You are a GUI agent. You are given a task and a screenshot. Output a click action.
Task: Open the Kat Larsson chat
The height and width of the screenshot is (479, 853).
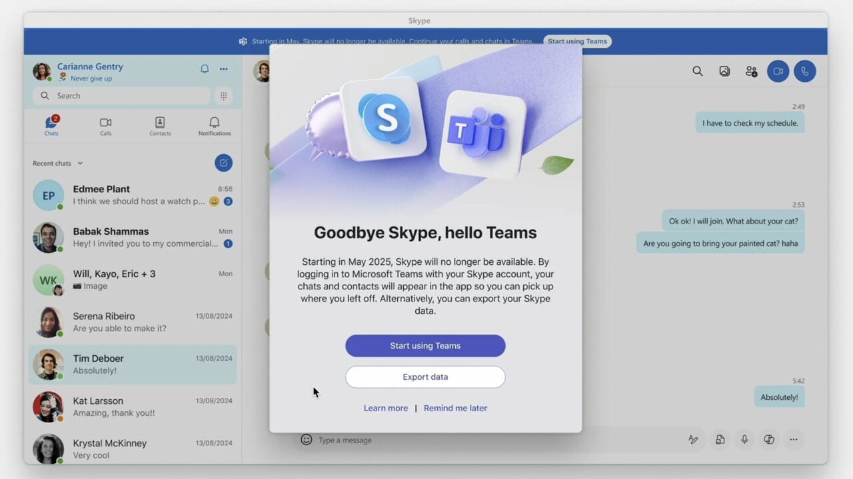pyautogui.click(x=133, y=407)
